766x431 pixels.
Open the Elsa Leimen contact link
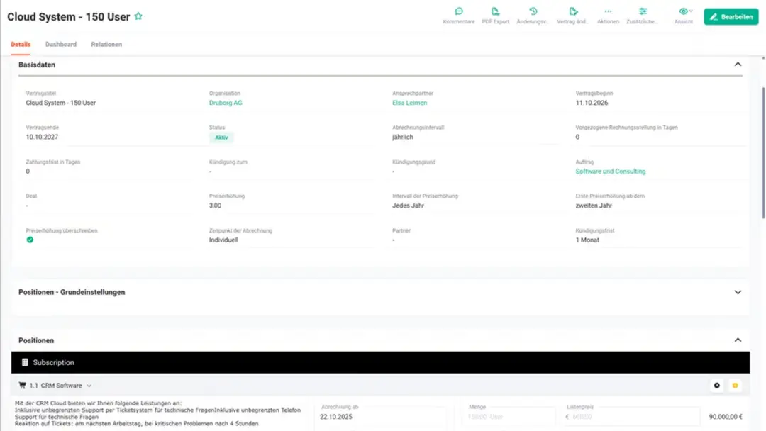[x=409, y=103]
